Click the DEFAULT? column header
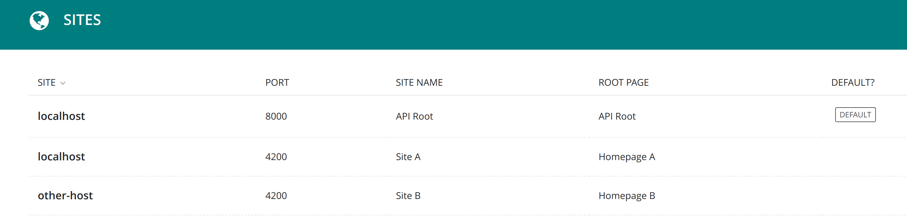 click(x=852, y=83)
